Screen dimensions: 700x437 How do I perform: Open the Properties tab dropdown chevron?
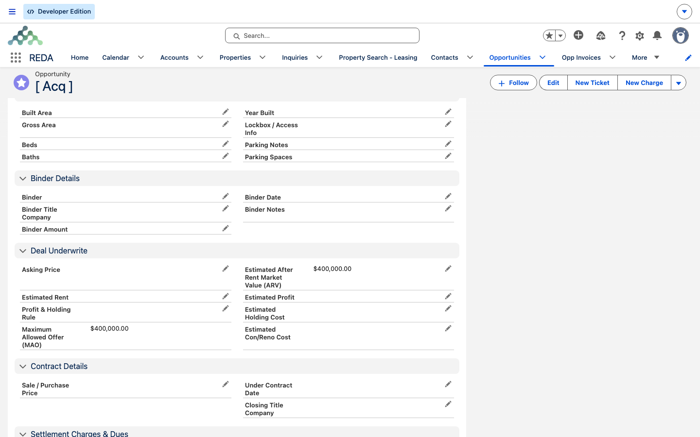(x=262, y=57)
